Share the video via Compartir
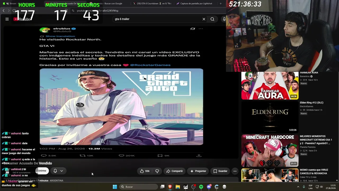The height and width of the screenshot is (191, 339). coord(175,171)
